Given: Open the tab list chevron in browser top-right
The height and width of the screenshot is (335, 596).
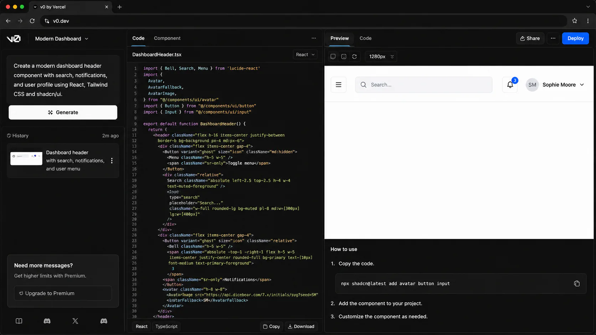Looking at the screenshot, I should 588,7.
